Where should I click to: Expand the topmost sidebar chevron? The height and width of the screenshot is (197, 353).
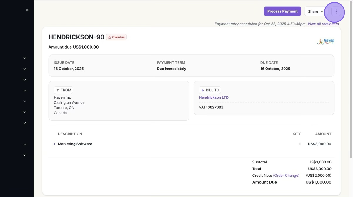pos(25,58)
